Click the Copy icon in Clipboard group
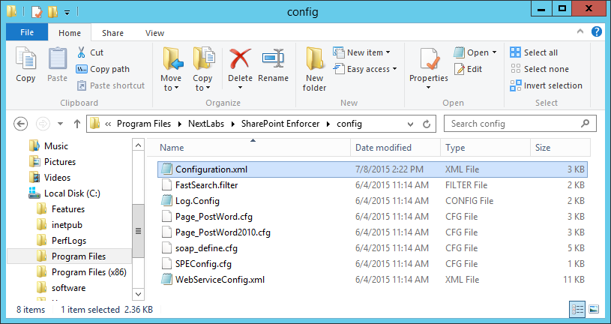The image size is (611, 324). 25,60
